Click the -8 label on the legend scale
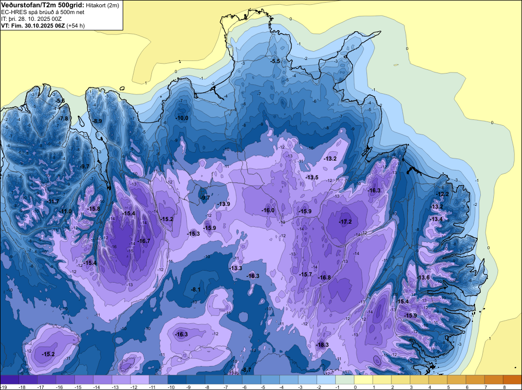The image size is (522, 390). tap(207, 387)
